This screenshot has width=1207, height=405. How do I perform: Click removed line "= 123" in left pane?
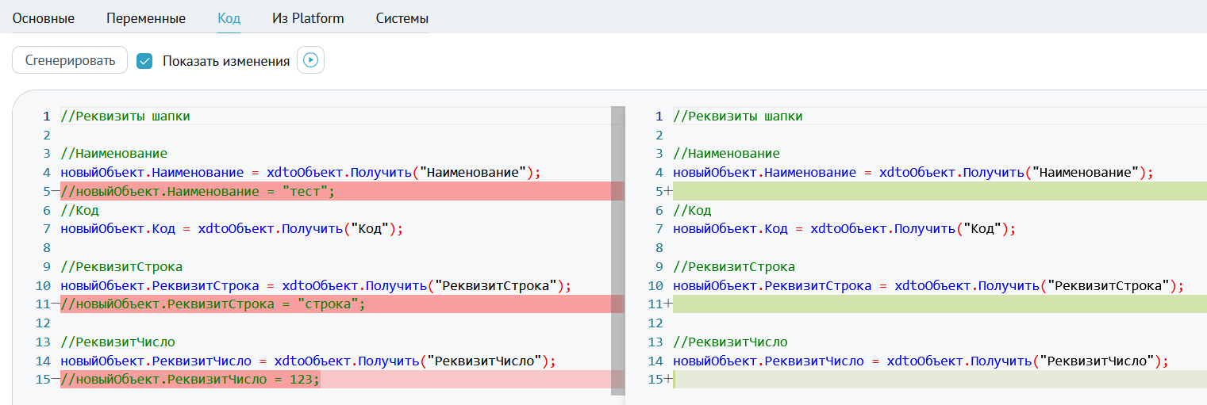(342, 380)
